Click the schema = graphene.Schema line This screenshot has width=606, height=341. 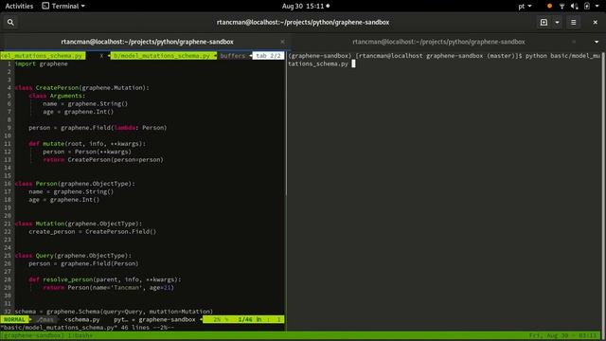114,312
